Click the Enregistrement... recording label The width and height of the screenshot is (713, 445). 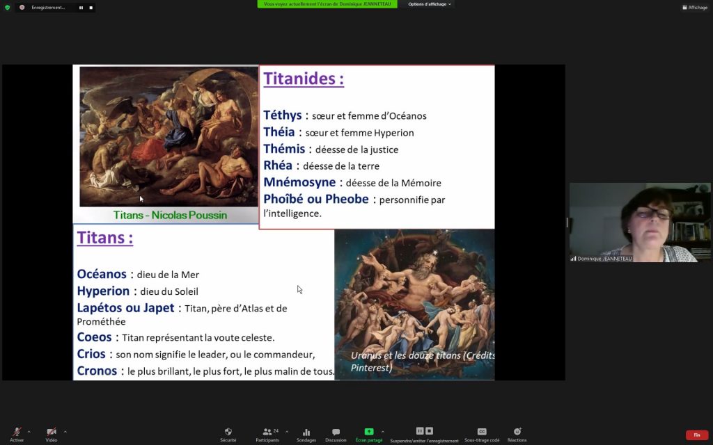click(48, 8)
